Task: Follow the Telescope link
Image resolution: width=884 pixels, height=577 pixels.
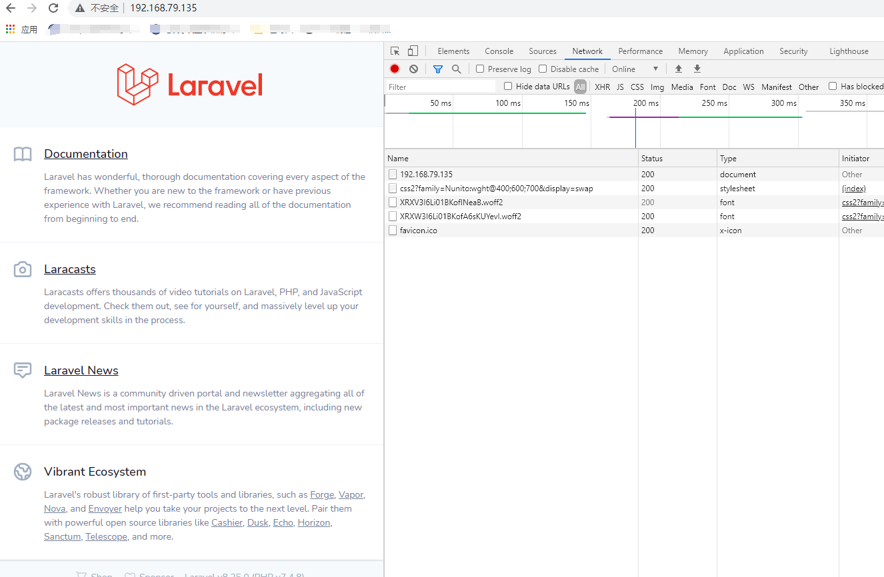Action: [106, 536]
